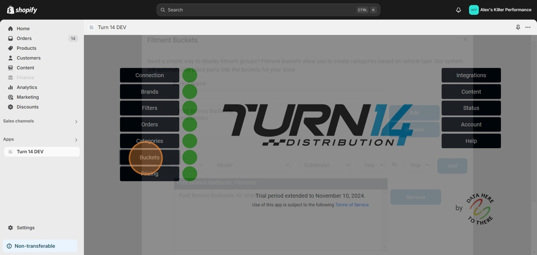This screenshot has width=537, height=255.
Task: Focus the Search bar
Action: [268, 10]
